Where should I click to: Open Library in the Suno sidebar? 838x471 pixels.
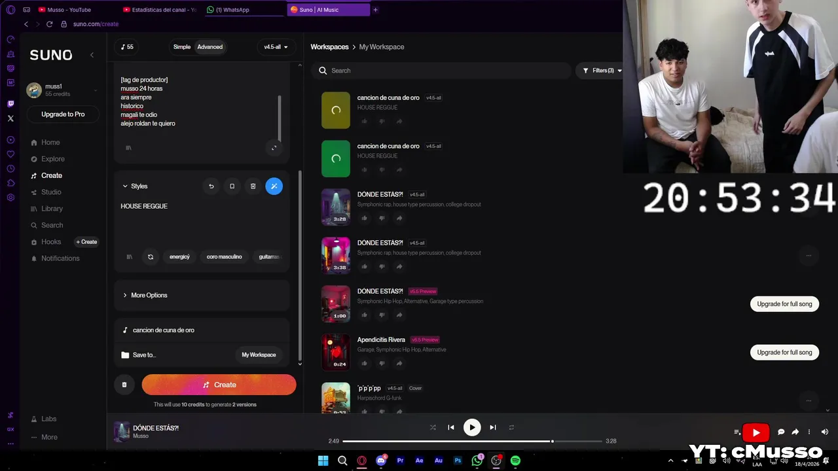(x=52, y=209)
